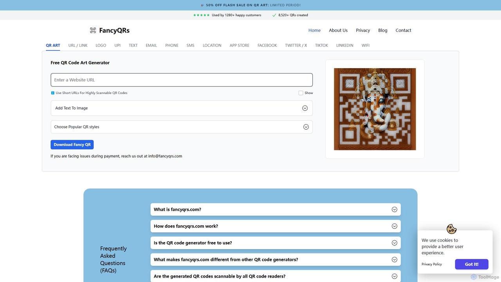Open the EMAIL tab

pos(151,45)
